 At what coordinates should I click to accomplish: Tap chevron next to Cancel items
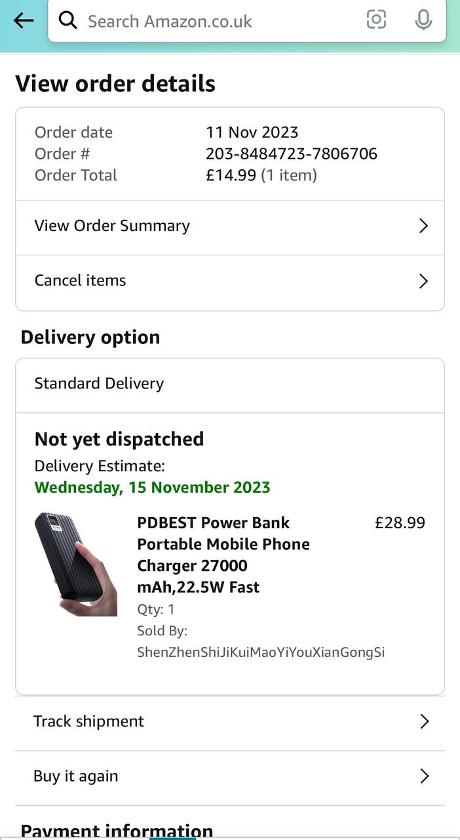coord(423,282)
